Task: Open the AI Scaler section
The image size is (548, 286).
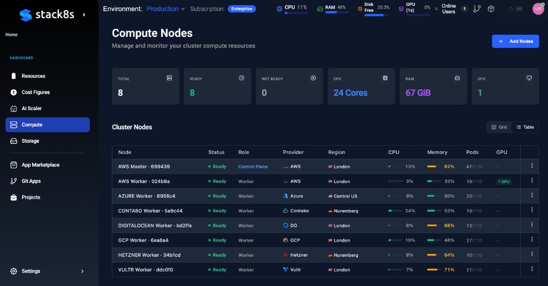Action: pyautogui.click(x=48, y=109)
